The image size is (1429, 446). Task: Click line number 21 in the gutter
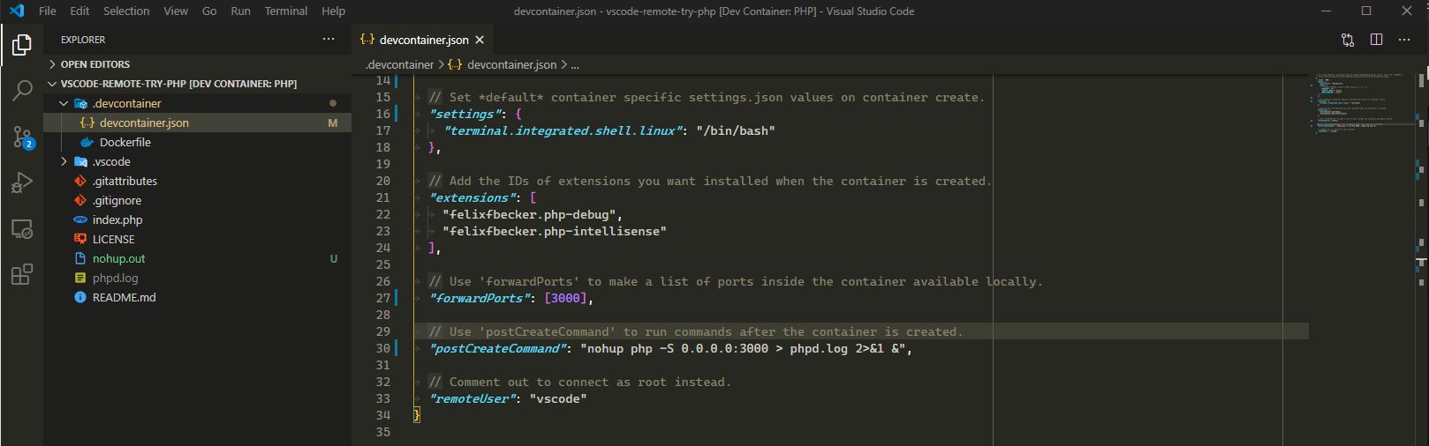coord(383,197)
